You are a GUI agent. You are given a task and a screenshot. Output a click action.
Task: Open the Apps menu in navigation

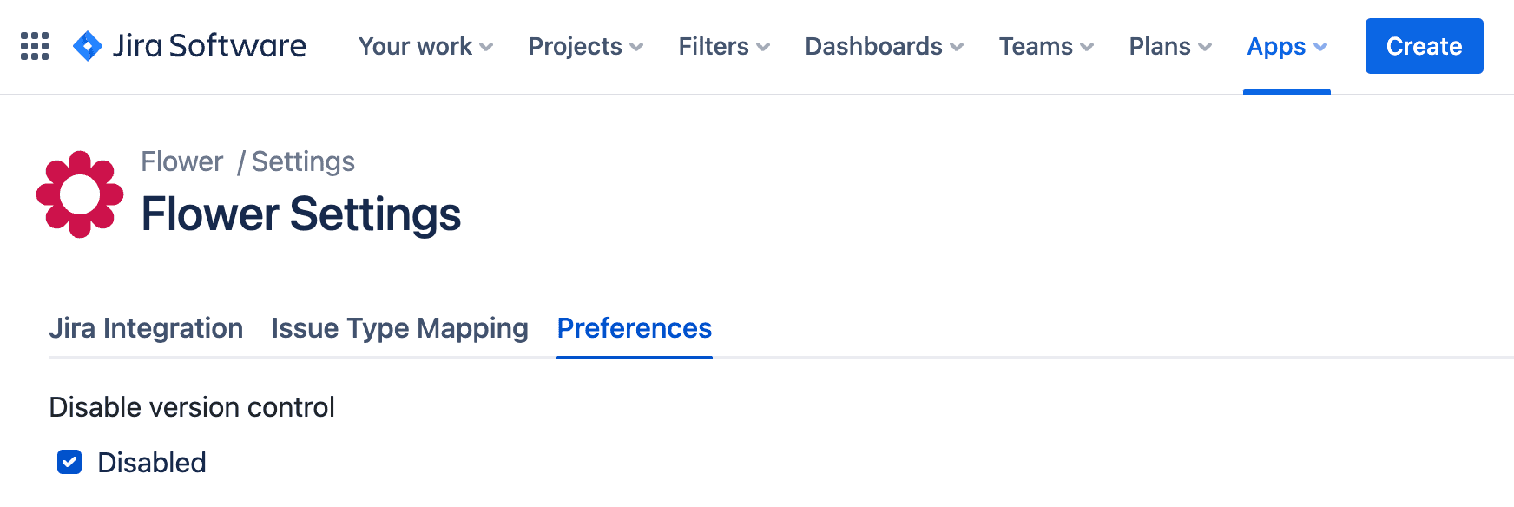coord(1287,46)
